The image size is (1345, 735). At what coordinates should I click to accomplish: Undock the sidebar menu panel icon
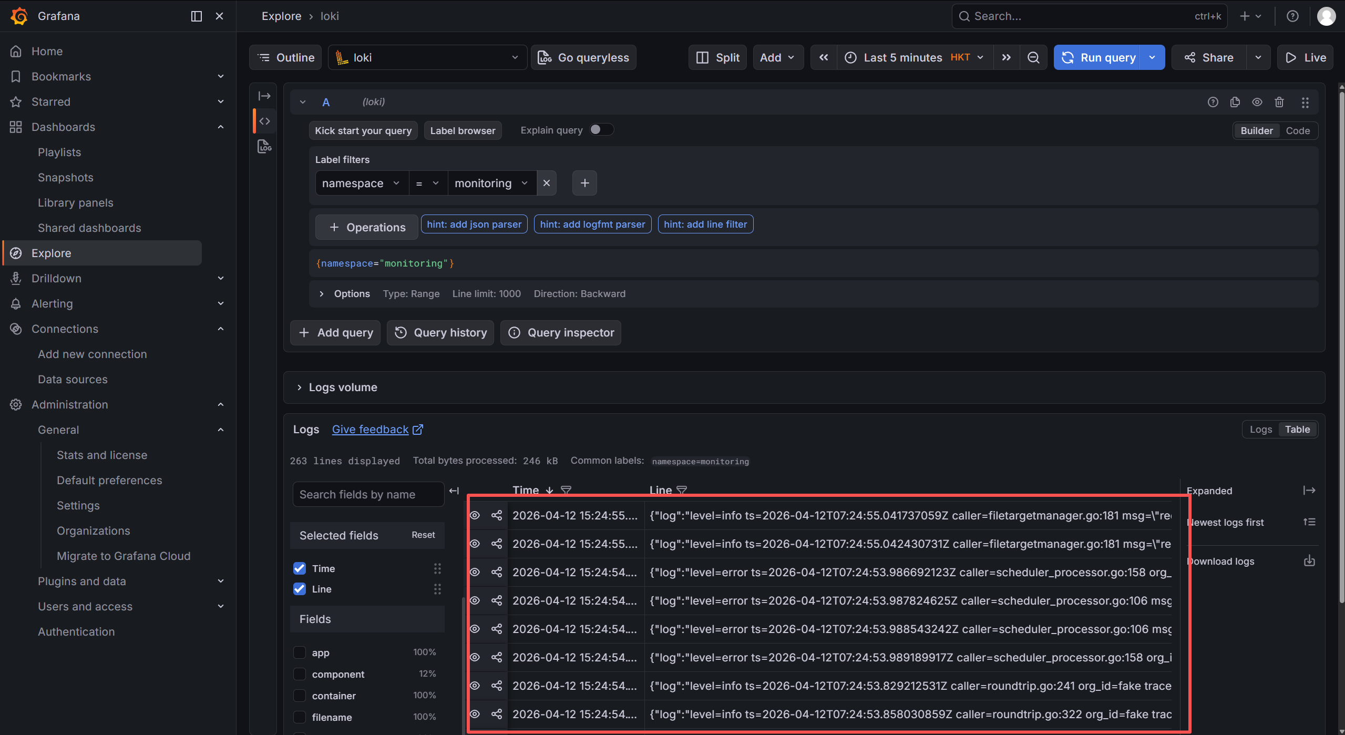pos(197,16)
